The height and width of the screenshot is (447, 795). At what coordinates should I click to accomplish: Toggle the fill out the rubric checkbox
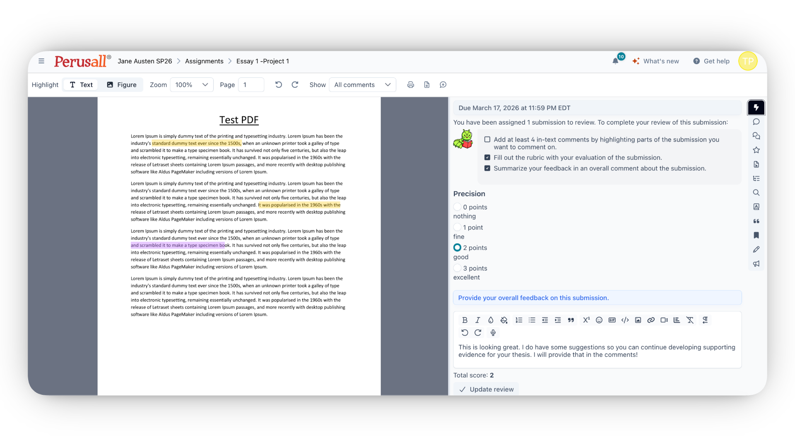coord(487,158)
